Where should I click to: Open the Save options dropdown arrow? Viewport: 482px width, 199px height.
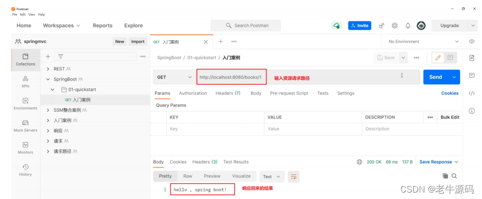point(403,57)
